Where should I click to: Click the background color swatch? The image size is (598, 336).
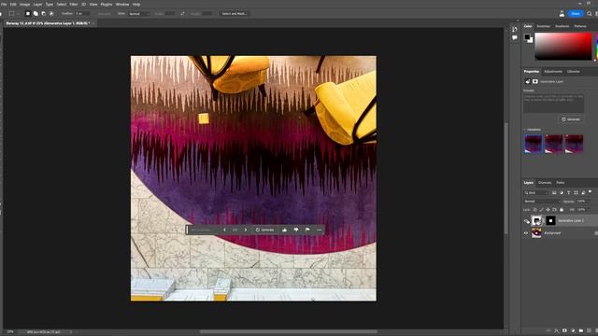[x=531, y=40]
